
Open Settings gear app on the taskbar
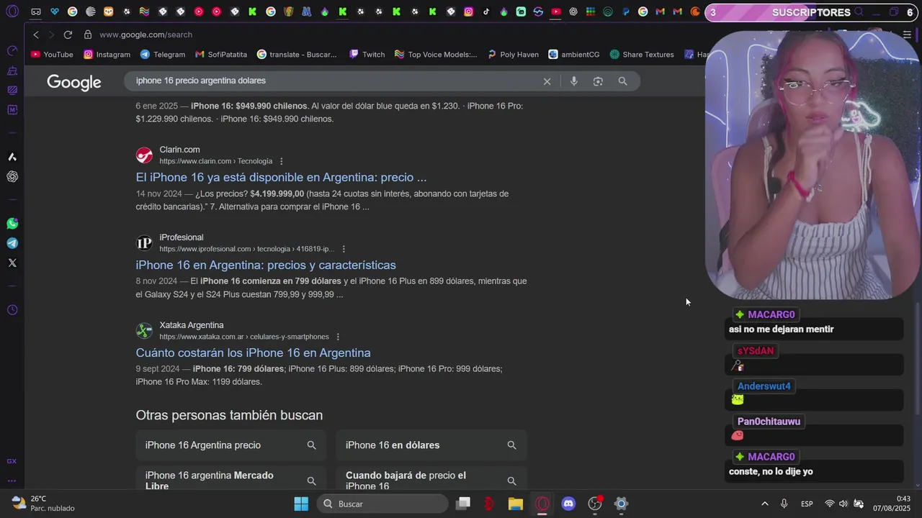[621, 504]
